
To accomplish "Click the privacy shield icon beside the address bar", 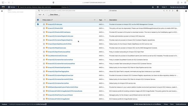I will coord(53,2).
